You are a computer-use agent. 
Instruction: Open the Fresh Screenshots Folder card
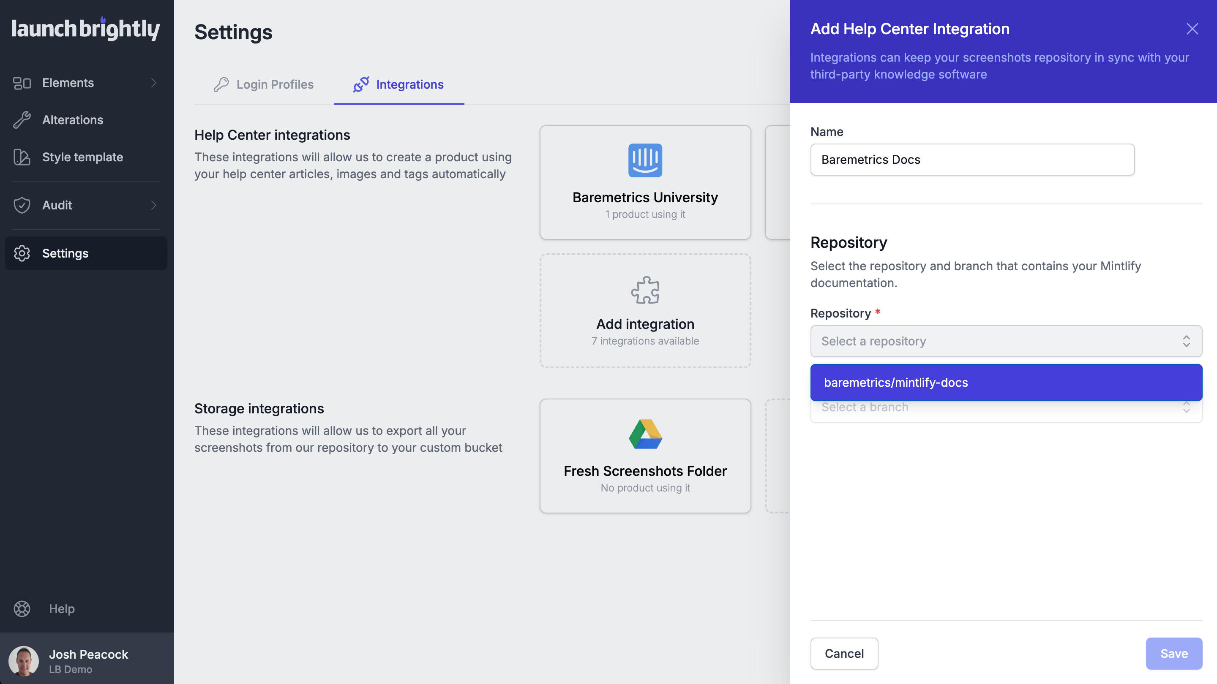pos(645,456)
